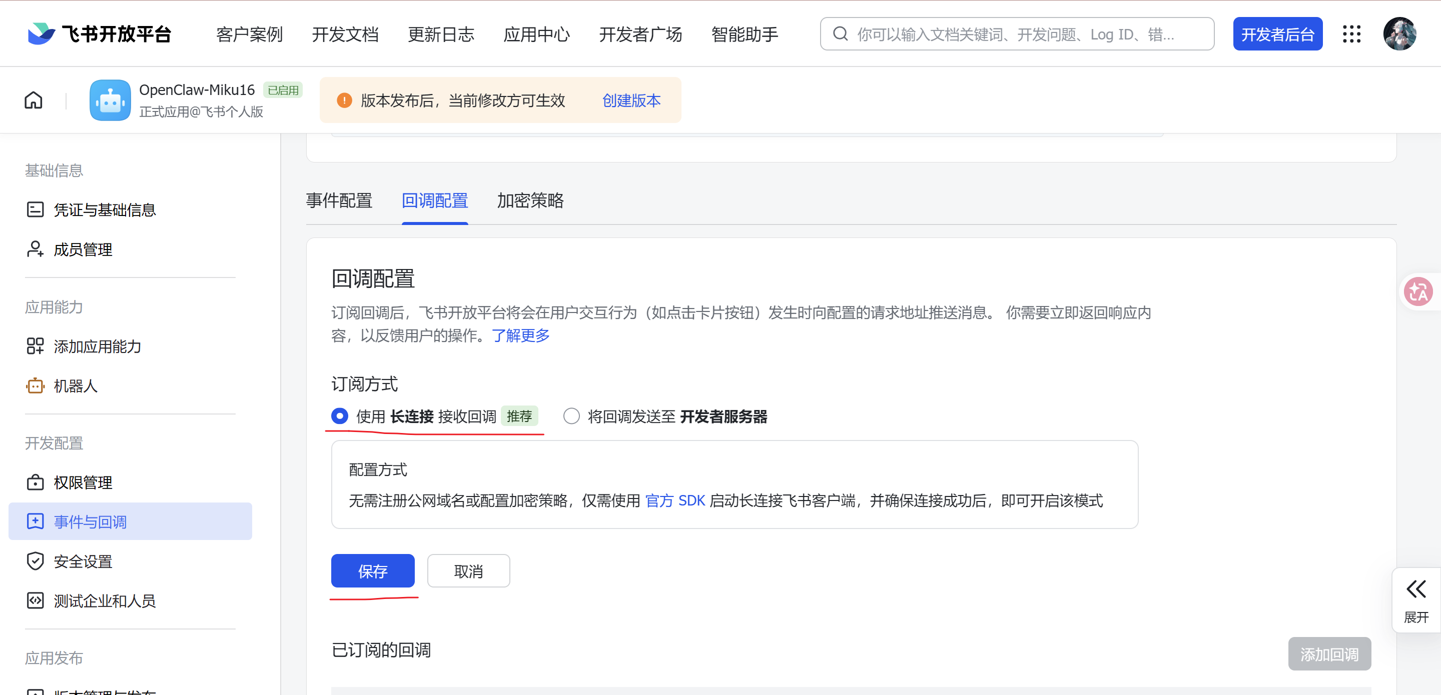
Task: Click the OpenClaw-Miku16 robot app icon
Action: tap(110, 100)
